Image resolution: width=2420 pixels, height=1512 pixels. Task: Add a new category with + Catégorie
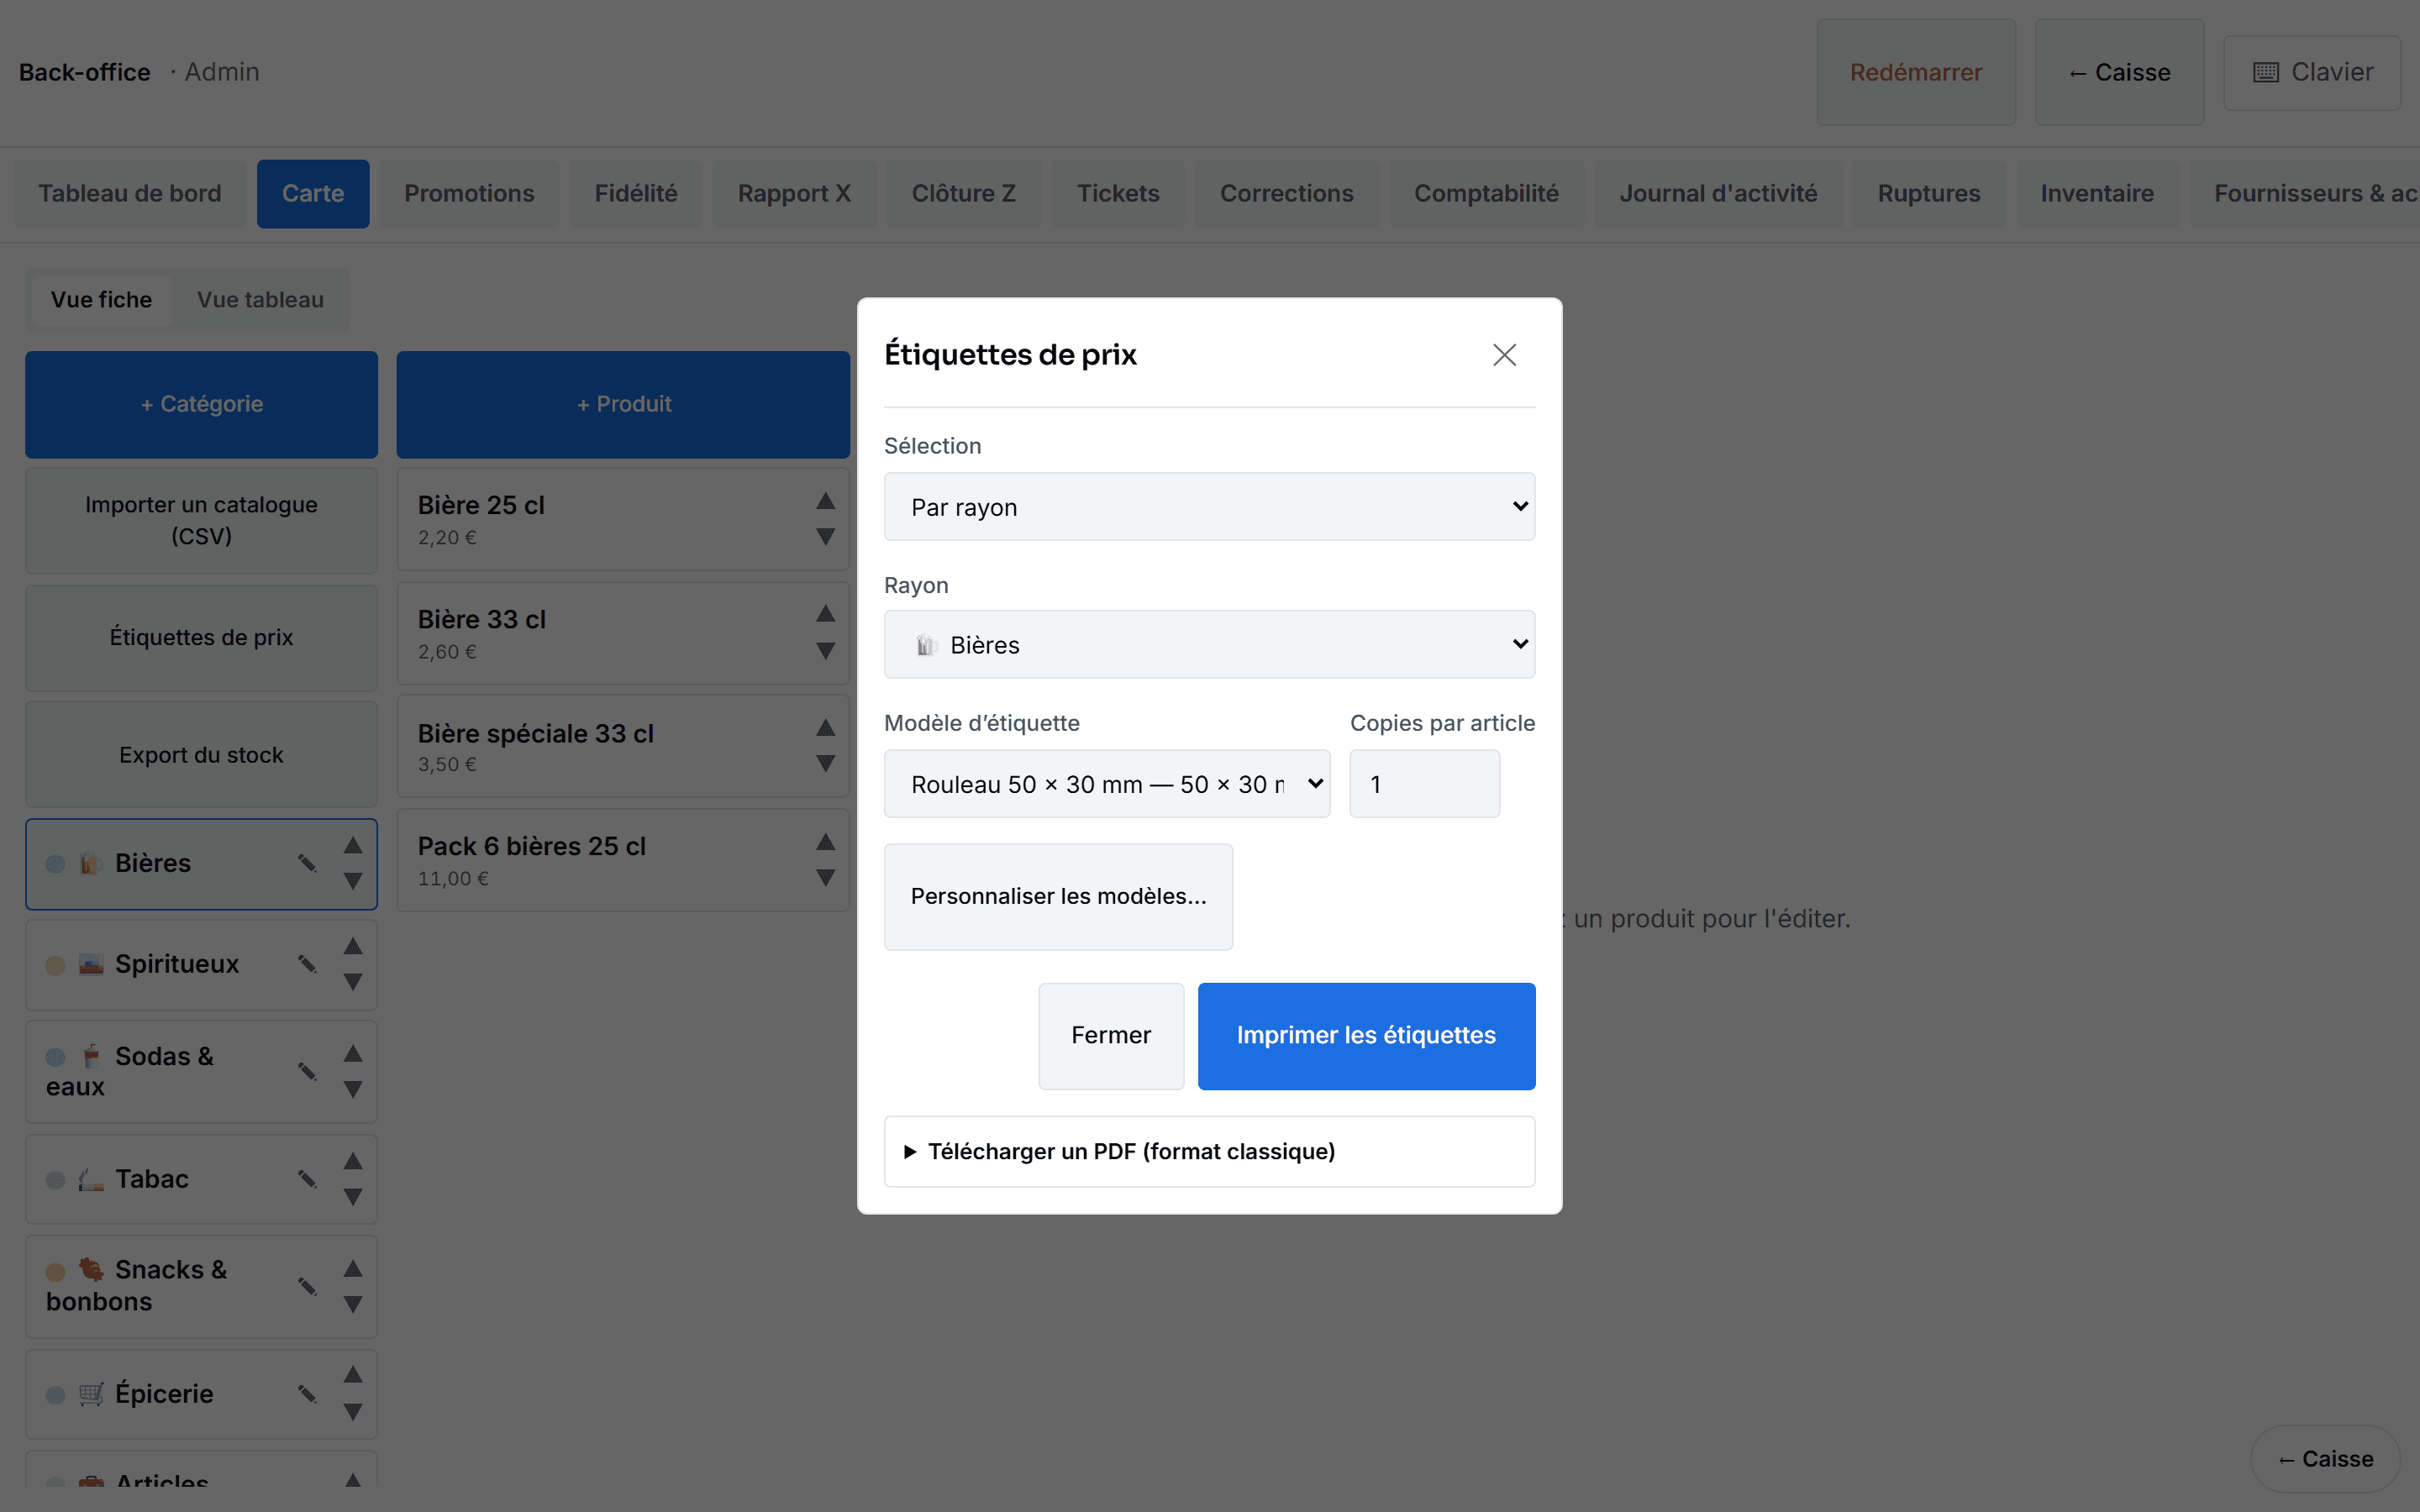click(201, 404)
